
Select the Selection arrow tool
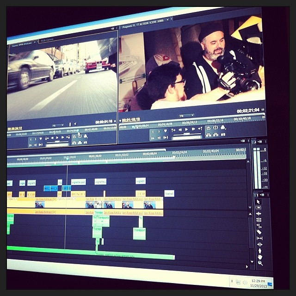(x=258, y=202)
